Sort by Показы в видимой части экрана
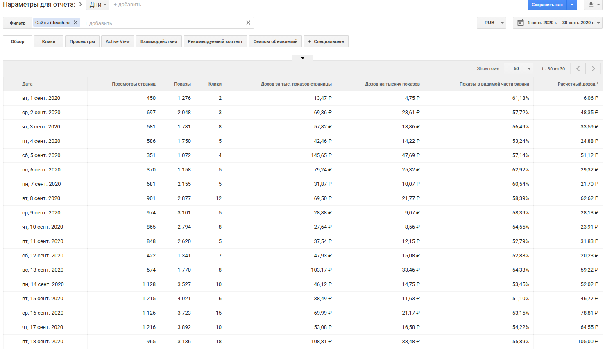Image resolution: width=605 pixels, height=349 pixels. click(494, 84)
